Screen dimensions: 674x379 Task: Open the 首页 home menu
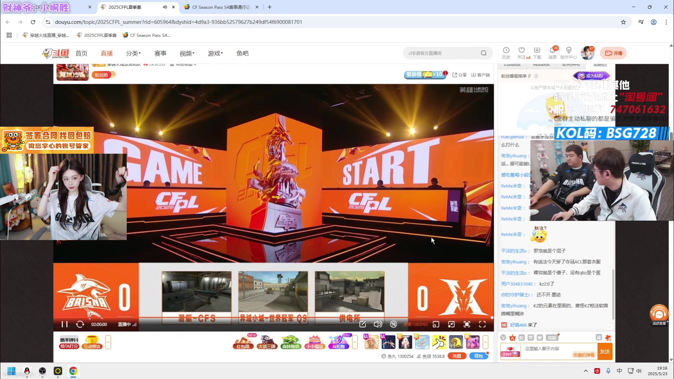(x=81, y=53)
